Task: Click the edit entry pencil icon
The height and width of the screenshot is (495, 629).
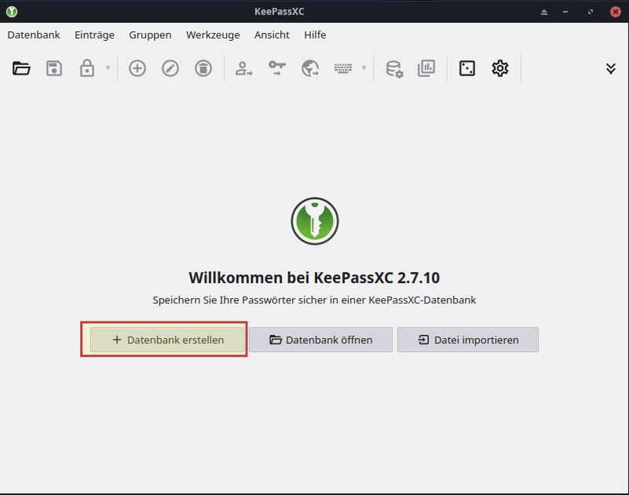Action: click(170, 68)
